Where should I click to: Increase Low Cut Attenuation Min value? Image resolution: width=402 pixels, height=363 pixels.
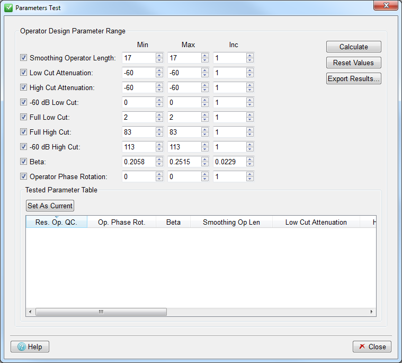(159, 70)
